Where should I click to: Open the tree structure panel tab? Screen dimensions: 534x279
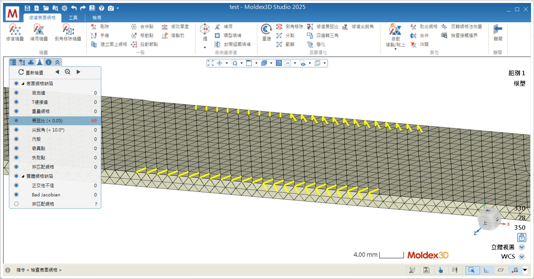point(22,62)
